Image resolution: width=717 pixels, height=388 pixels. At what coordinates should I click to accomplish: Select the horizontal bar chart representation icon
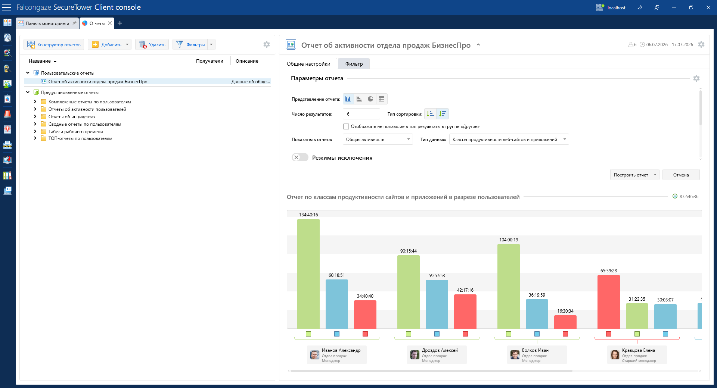tap(359, 99)
